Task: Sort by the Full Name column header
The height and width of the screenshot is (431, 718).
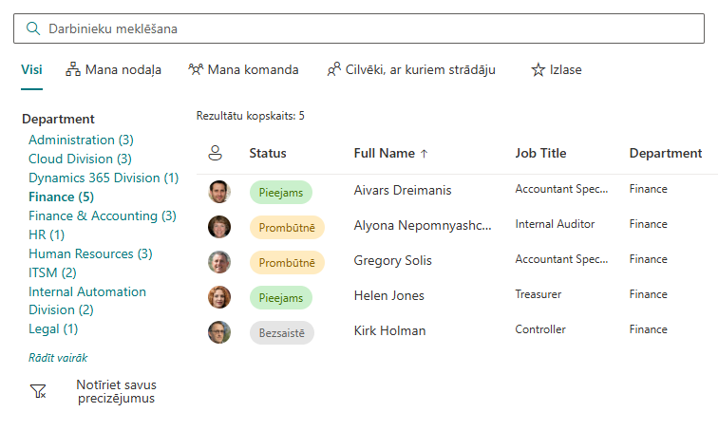Action: pyautogui.click(x=385, y=153)
